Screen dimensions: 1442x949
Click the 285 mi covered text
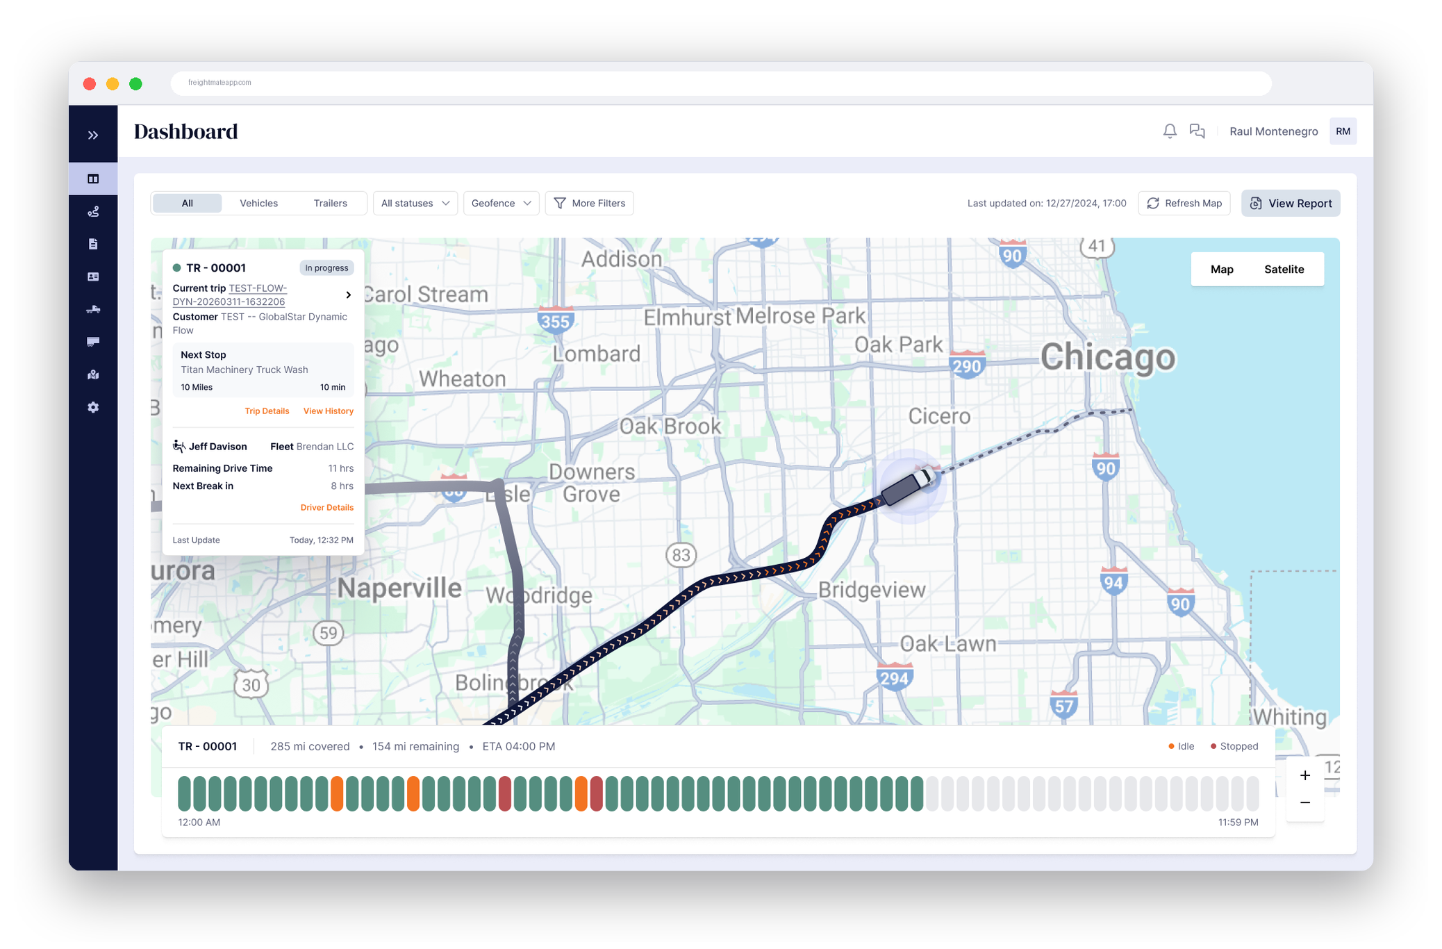(310, 746)
